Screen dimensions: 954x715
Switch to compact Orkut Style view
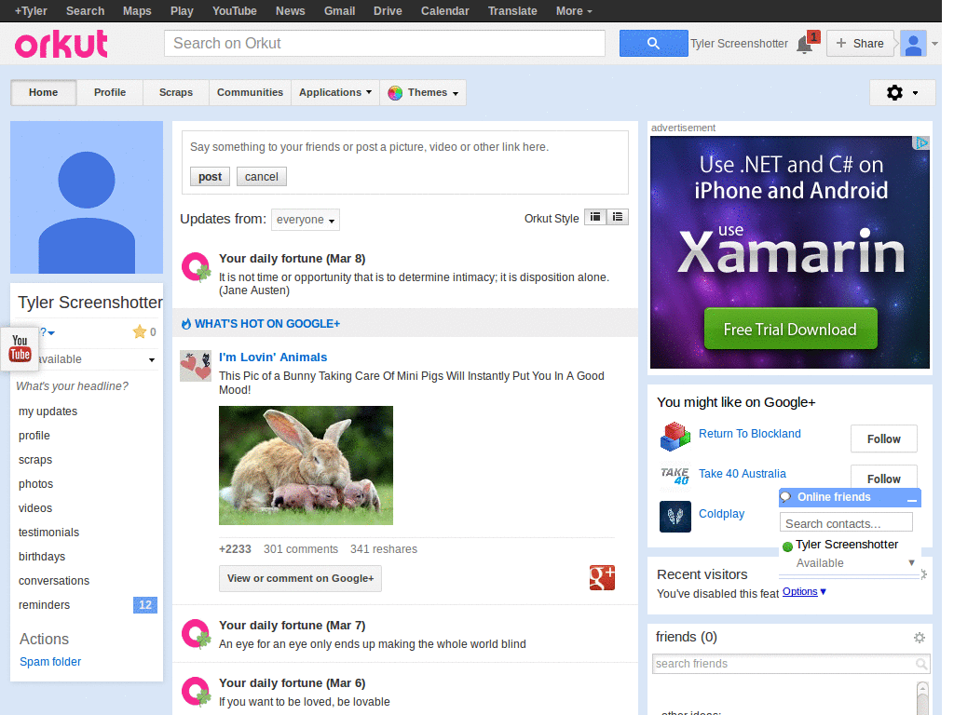[x=595, y=217]
